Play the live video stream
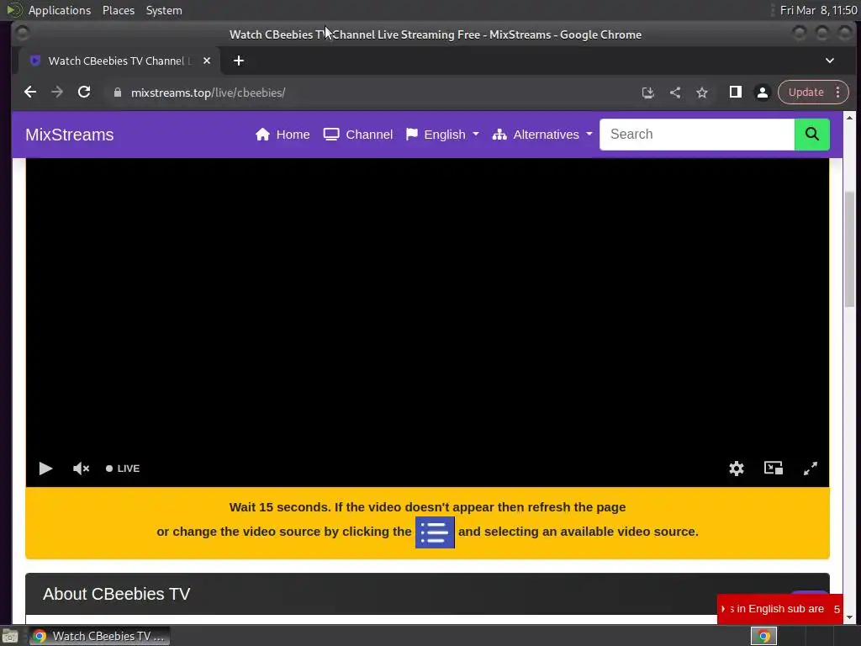 tap(45, 469)
